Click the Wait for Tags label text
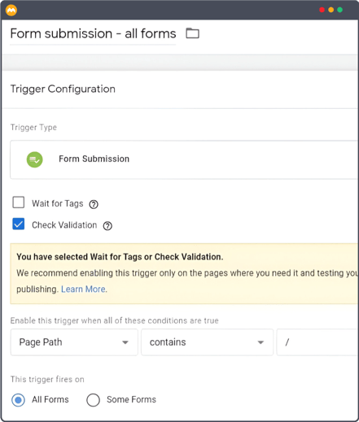 (58, 203)
